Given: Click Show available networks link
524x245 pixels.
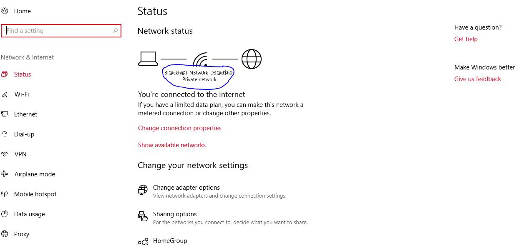Looking at the screenshot, I should tap(172, 145).
